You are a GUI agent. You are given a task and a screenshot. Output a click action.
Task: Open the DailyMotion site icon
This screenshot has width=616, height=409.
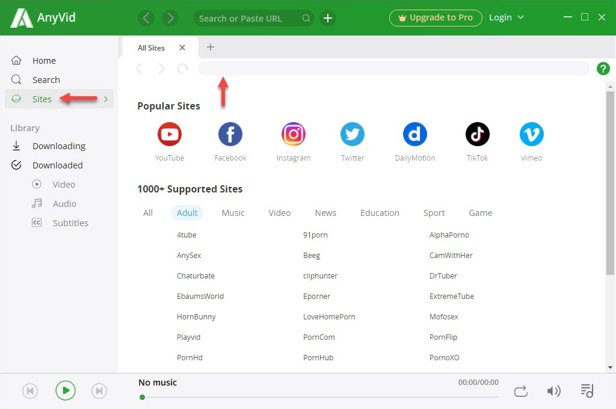pos(415,134)
